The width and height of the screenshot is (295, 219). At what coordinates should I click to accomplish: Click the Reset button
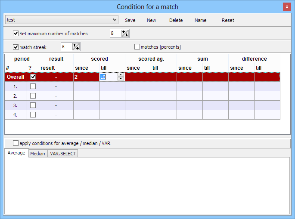[228, 20]
